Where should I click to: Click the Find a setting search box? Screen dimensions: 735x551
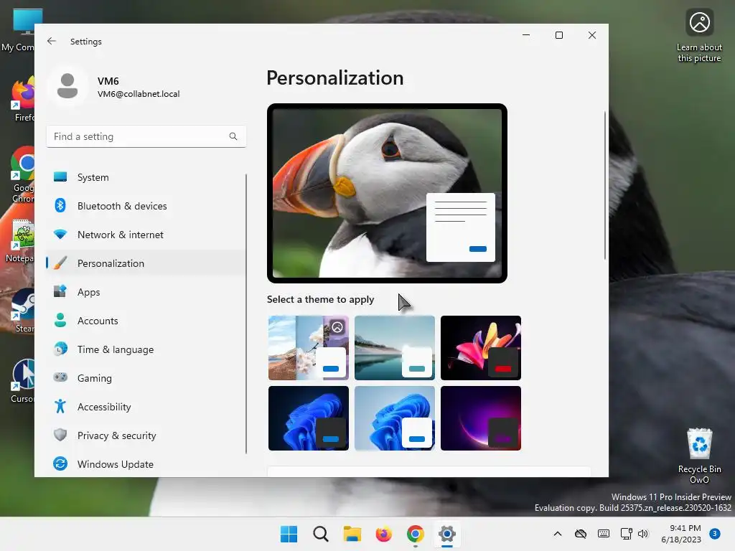146,136
